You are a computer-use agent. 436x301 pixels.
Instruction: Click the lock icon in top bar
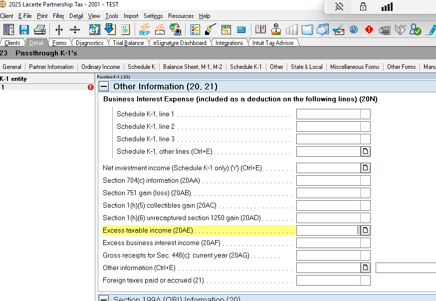click(363, 7)
